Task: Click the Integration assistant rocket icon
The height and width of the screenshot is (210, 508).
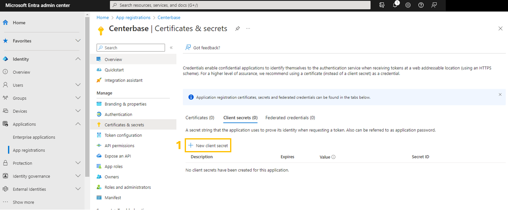Action: pos(99,80)
